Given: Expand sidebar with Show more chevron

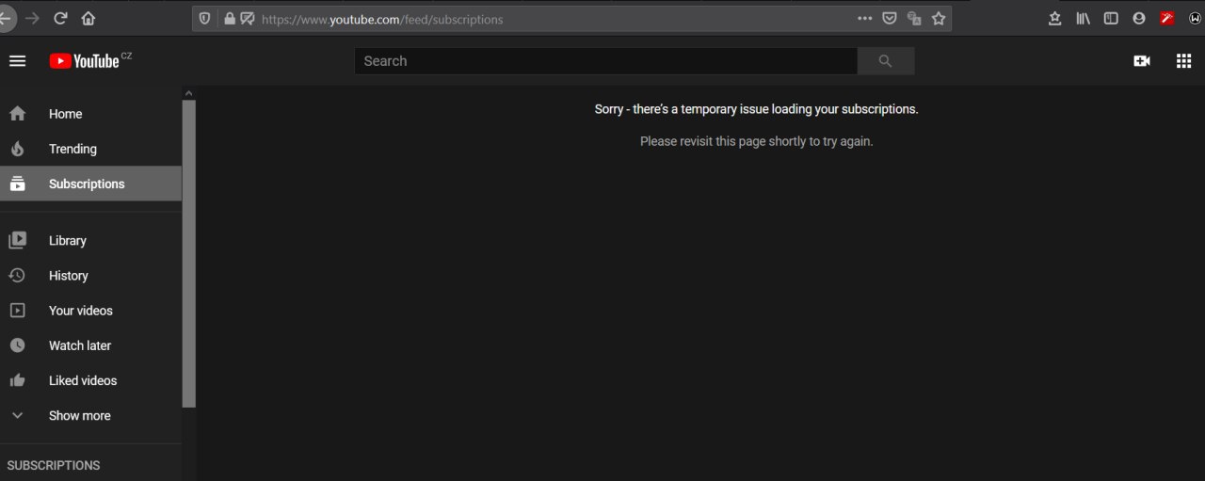Looking at the screenshot, I should (x=17, y=415).
